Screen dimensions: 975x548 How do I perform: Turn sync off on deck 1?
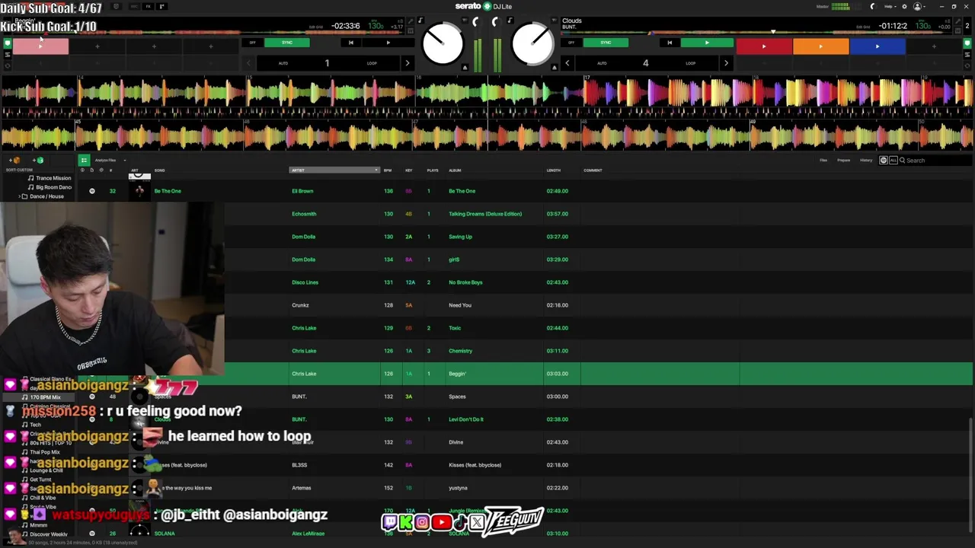[252, 43]
